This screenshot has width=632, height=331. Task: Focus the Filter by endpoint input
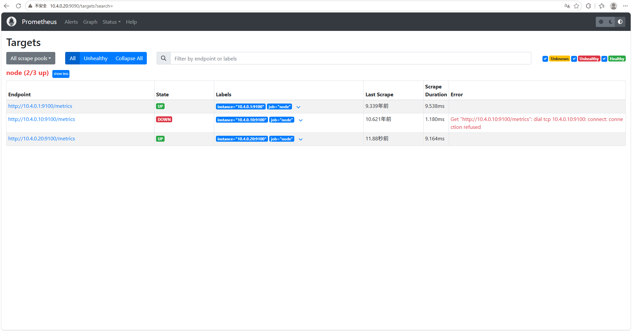[x=351, y=59]
